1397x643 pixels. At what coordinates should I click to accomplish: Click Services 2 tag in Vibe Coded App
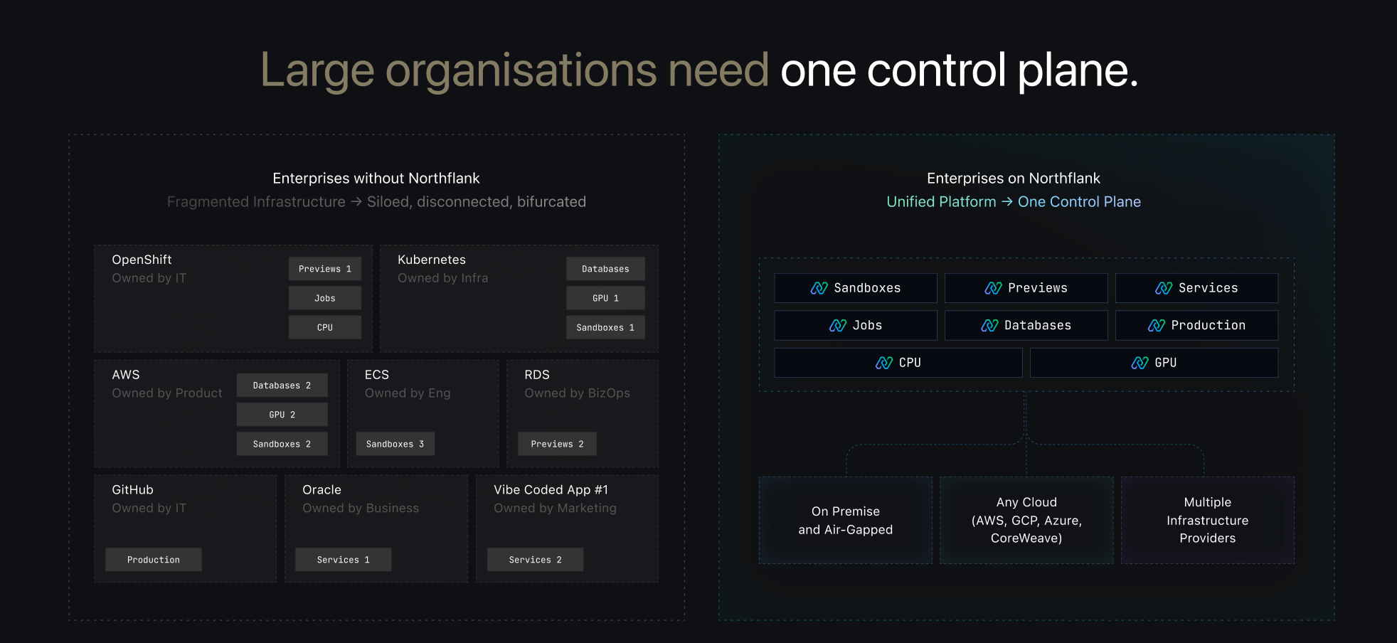pyautogui.click(x=535, y=560)
